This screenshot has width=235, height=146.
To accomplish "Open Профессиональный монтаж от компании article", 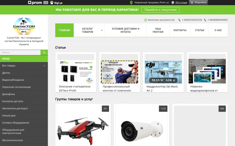I will [x=117, y=88].
